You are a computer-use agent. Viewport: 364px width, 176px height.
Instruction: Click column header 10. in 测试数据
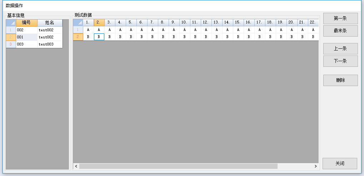[x=185, y=23]
